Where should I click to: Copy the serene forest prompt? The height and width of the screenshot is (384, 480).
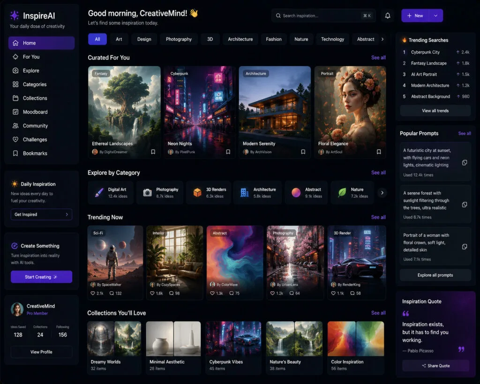465,204
